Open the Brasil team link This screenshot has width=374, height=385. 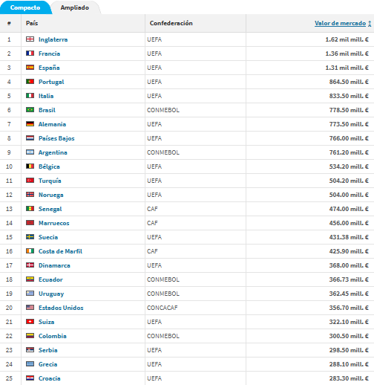pyautogui.click(x=47, y=110)
